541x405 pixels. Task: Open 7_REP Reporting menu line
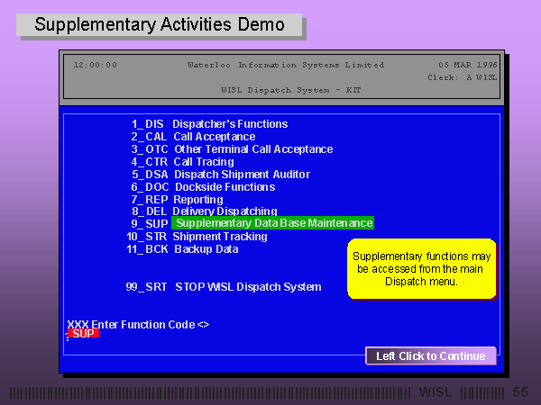click(x=177, y=200)
